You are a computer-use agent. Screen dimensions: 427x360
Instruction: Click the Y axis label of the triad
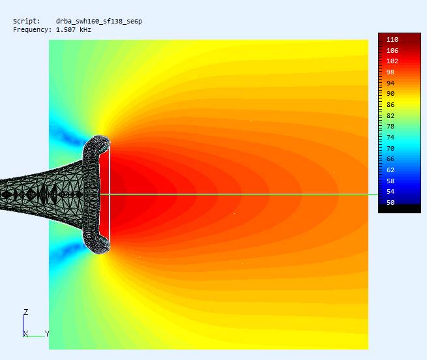[47, 333]
